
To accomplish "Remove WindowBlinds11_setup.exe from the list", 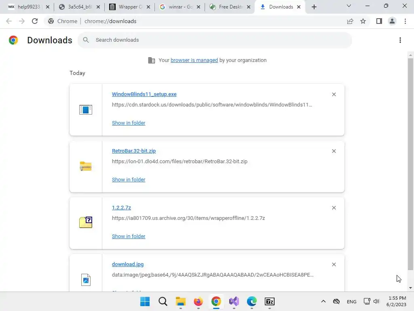I will pos(334,94).
